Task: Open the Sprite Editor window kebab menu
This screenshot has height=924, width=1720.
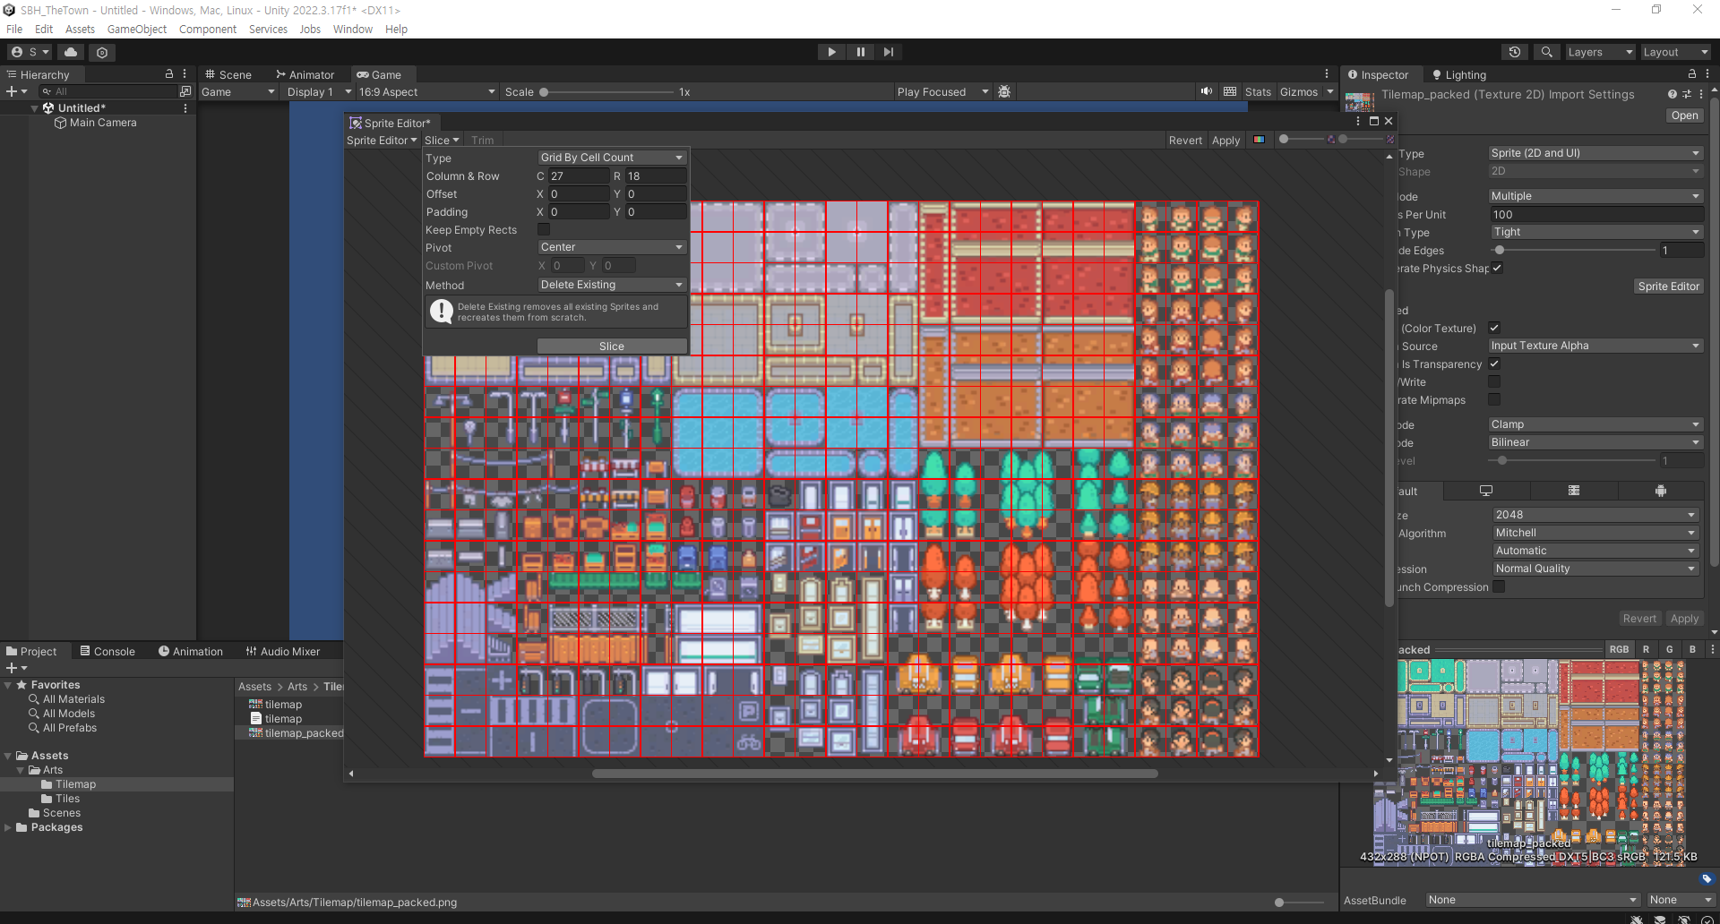Action: click(1359, 121)
